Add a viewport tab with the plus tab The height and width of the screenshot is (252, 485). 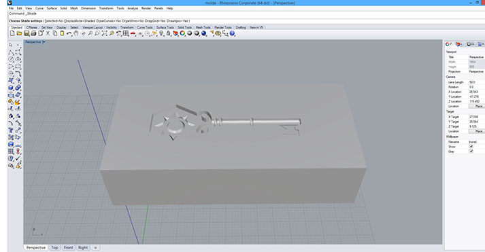(95, 248)
